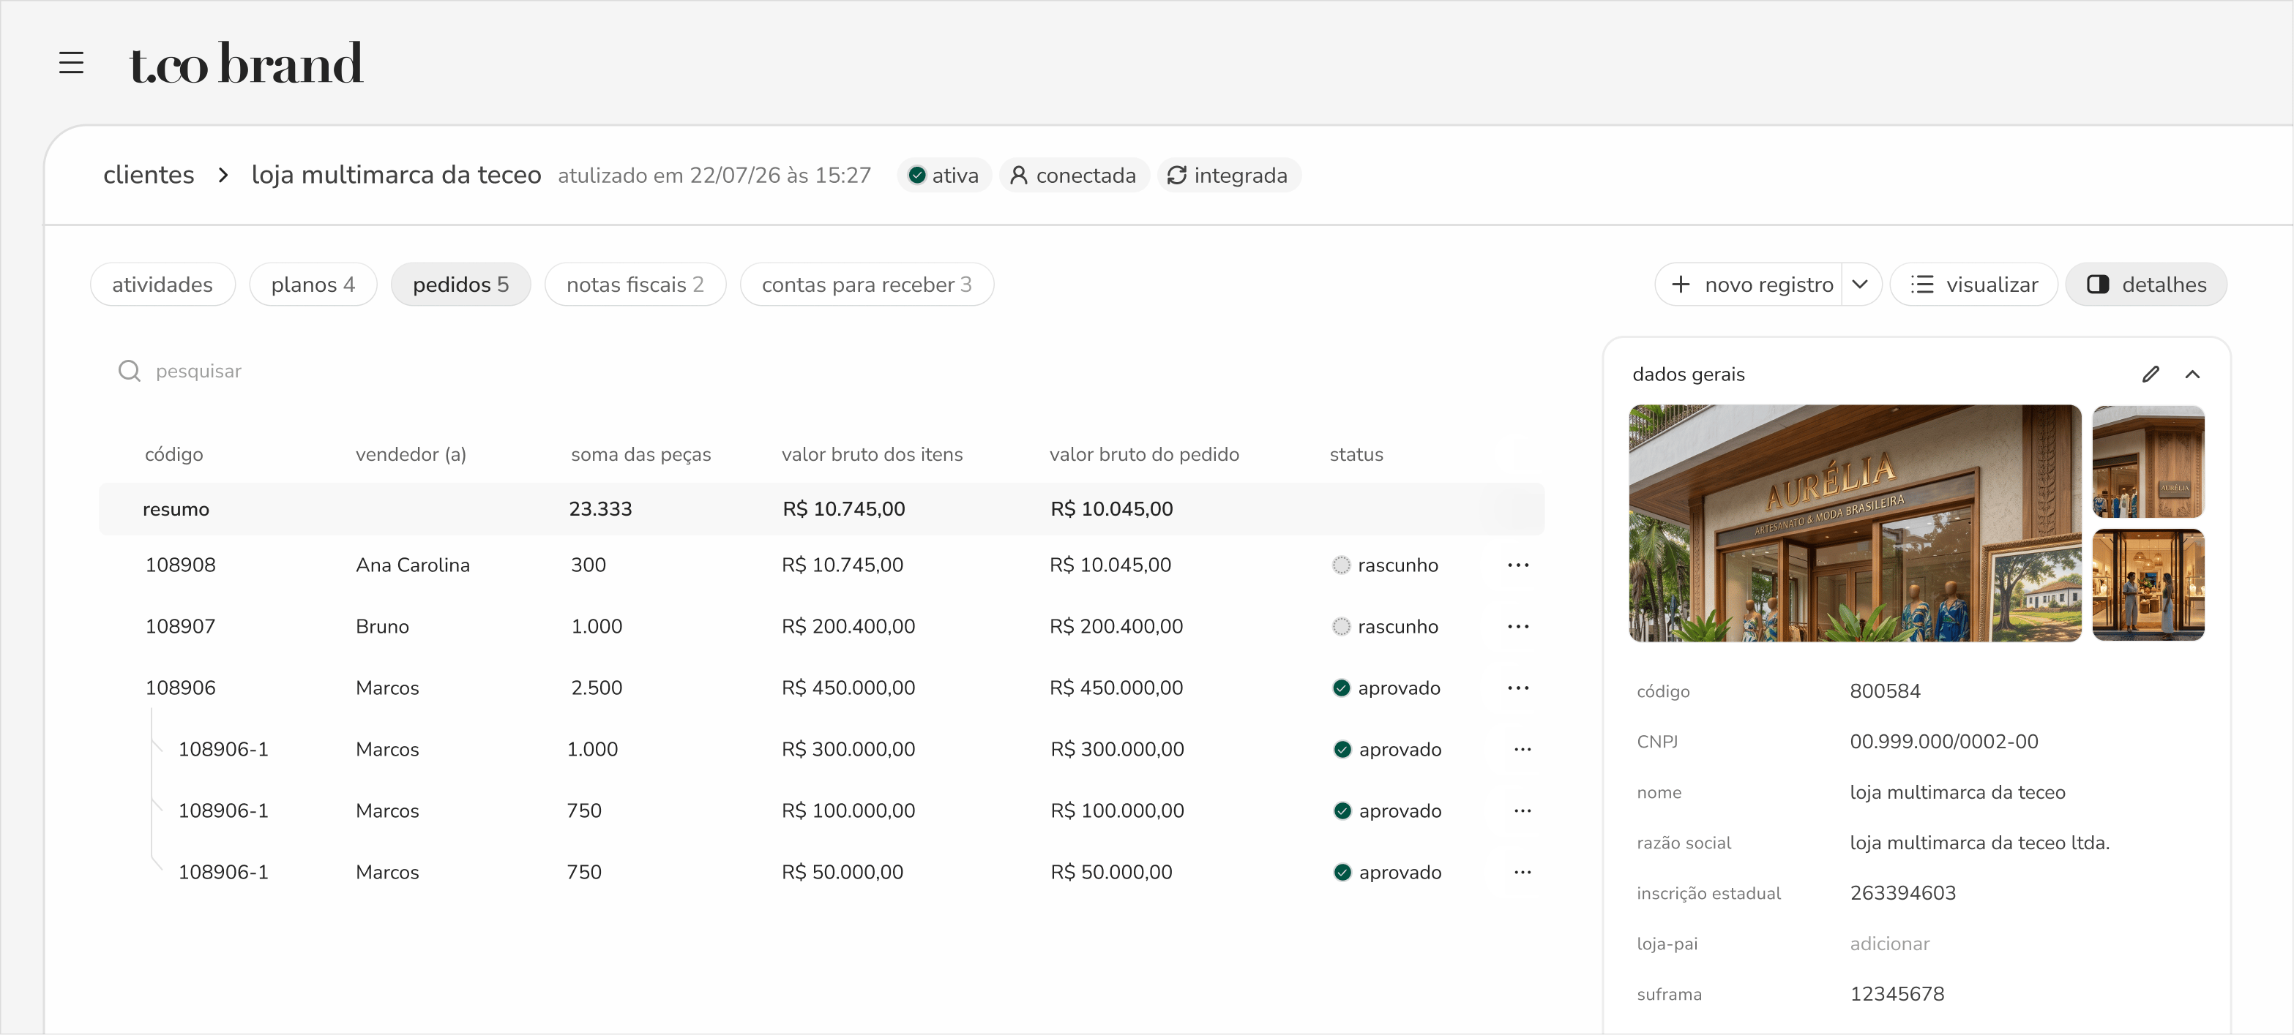The image size is (2294, 1035).
Task: Open options for the R$ 300.000,00 sub-order
Action: click(1523, 749)
